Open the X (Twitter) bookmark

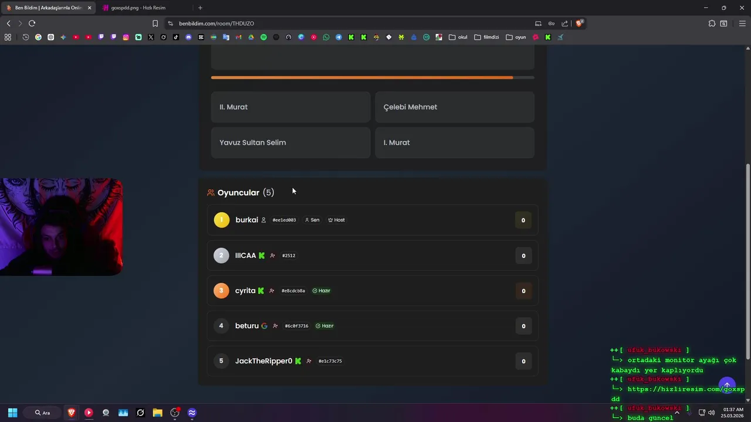(x=151, y=37)
